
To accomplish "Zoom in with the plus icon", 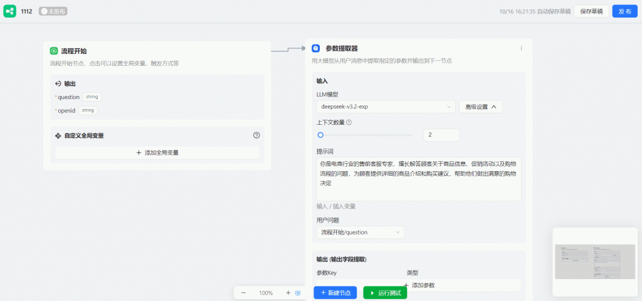I will coord(288,293).
